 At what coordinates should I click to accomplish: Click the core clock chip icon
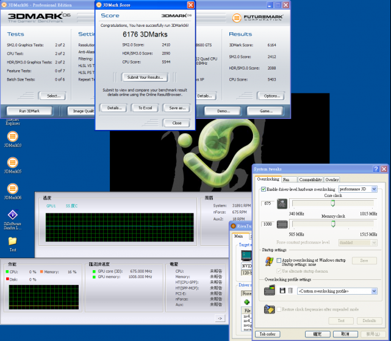(x=282, y=204)
